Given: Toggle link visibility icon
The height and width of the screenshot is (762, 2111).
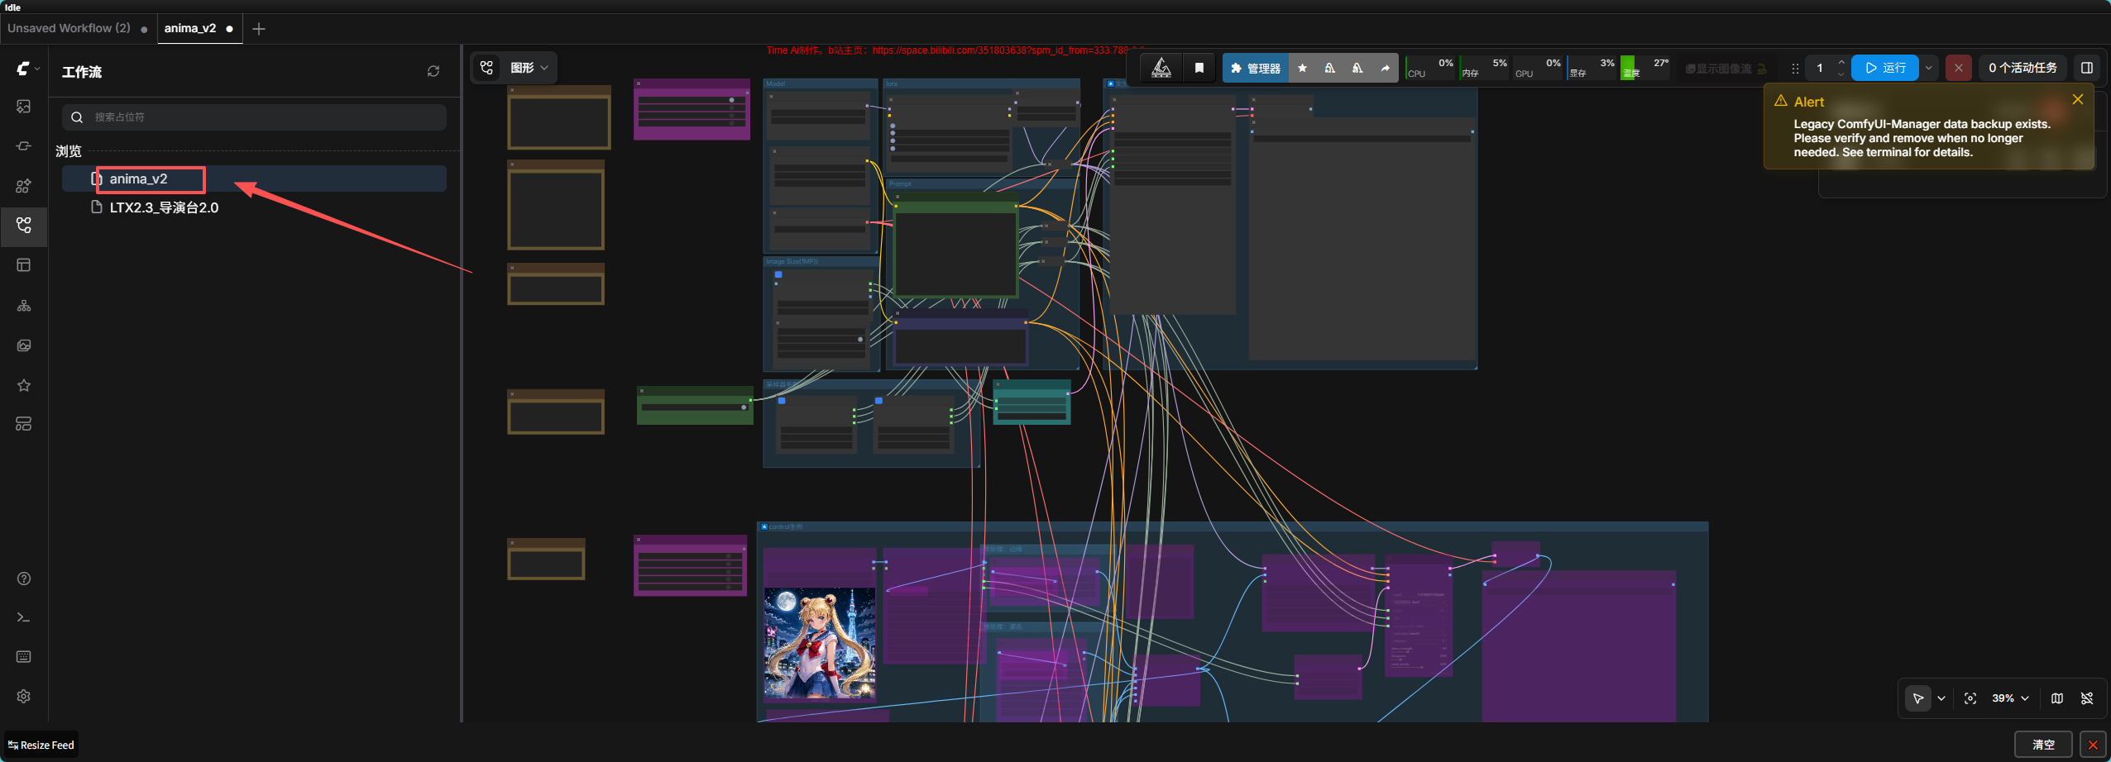Looking at the screenshot, I should pos(2087,698).
